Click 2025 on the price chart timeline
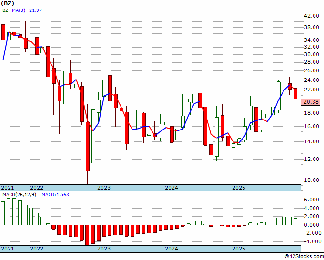The height and width of the screenshot is (260, 324). coord(239,188)
